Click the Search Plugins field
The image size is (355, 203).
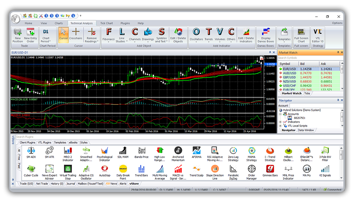(x=179, y=137)
